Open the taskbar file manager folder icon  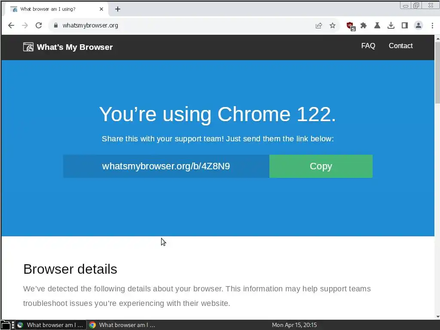point(5,325)
